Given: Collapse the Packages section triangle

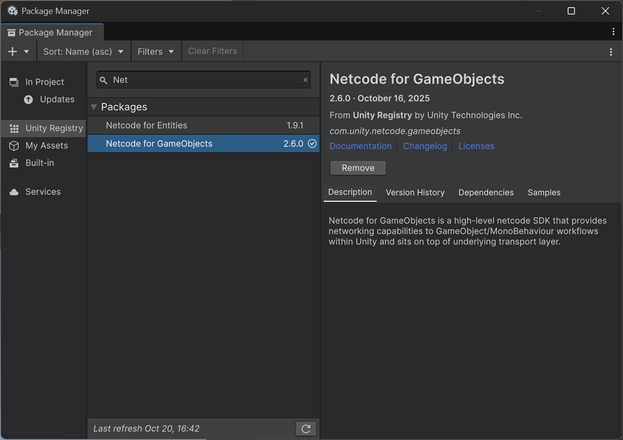Looking at the screenshot, I should [94, 107].
